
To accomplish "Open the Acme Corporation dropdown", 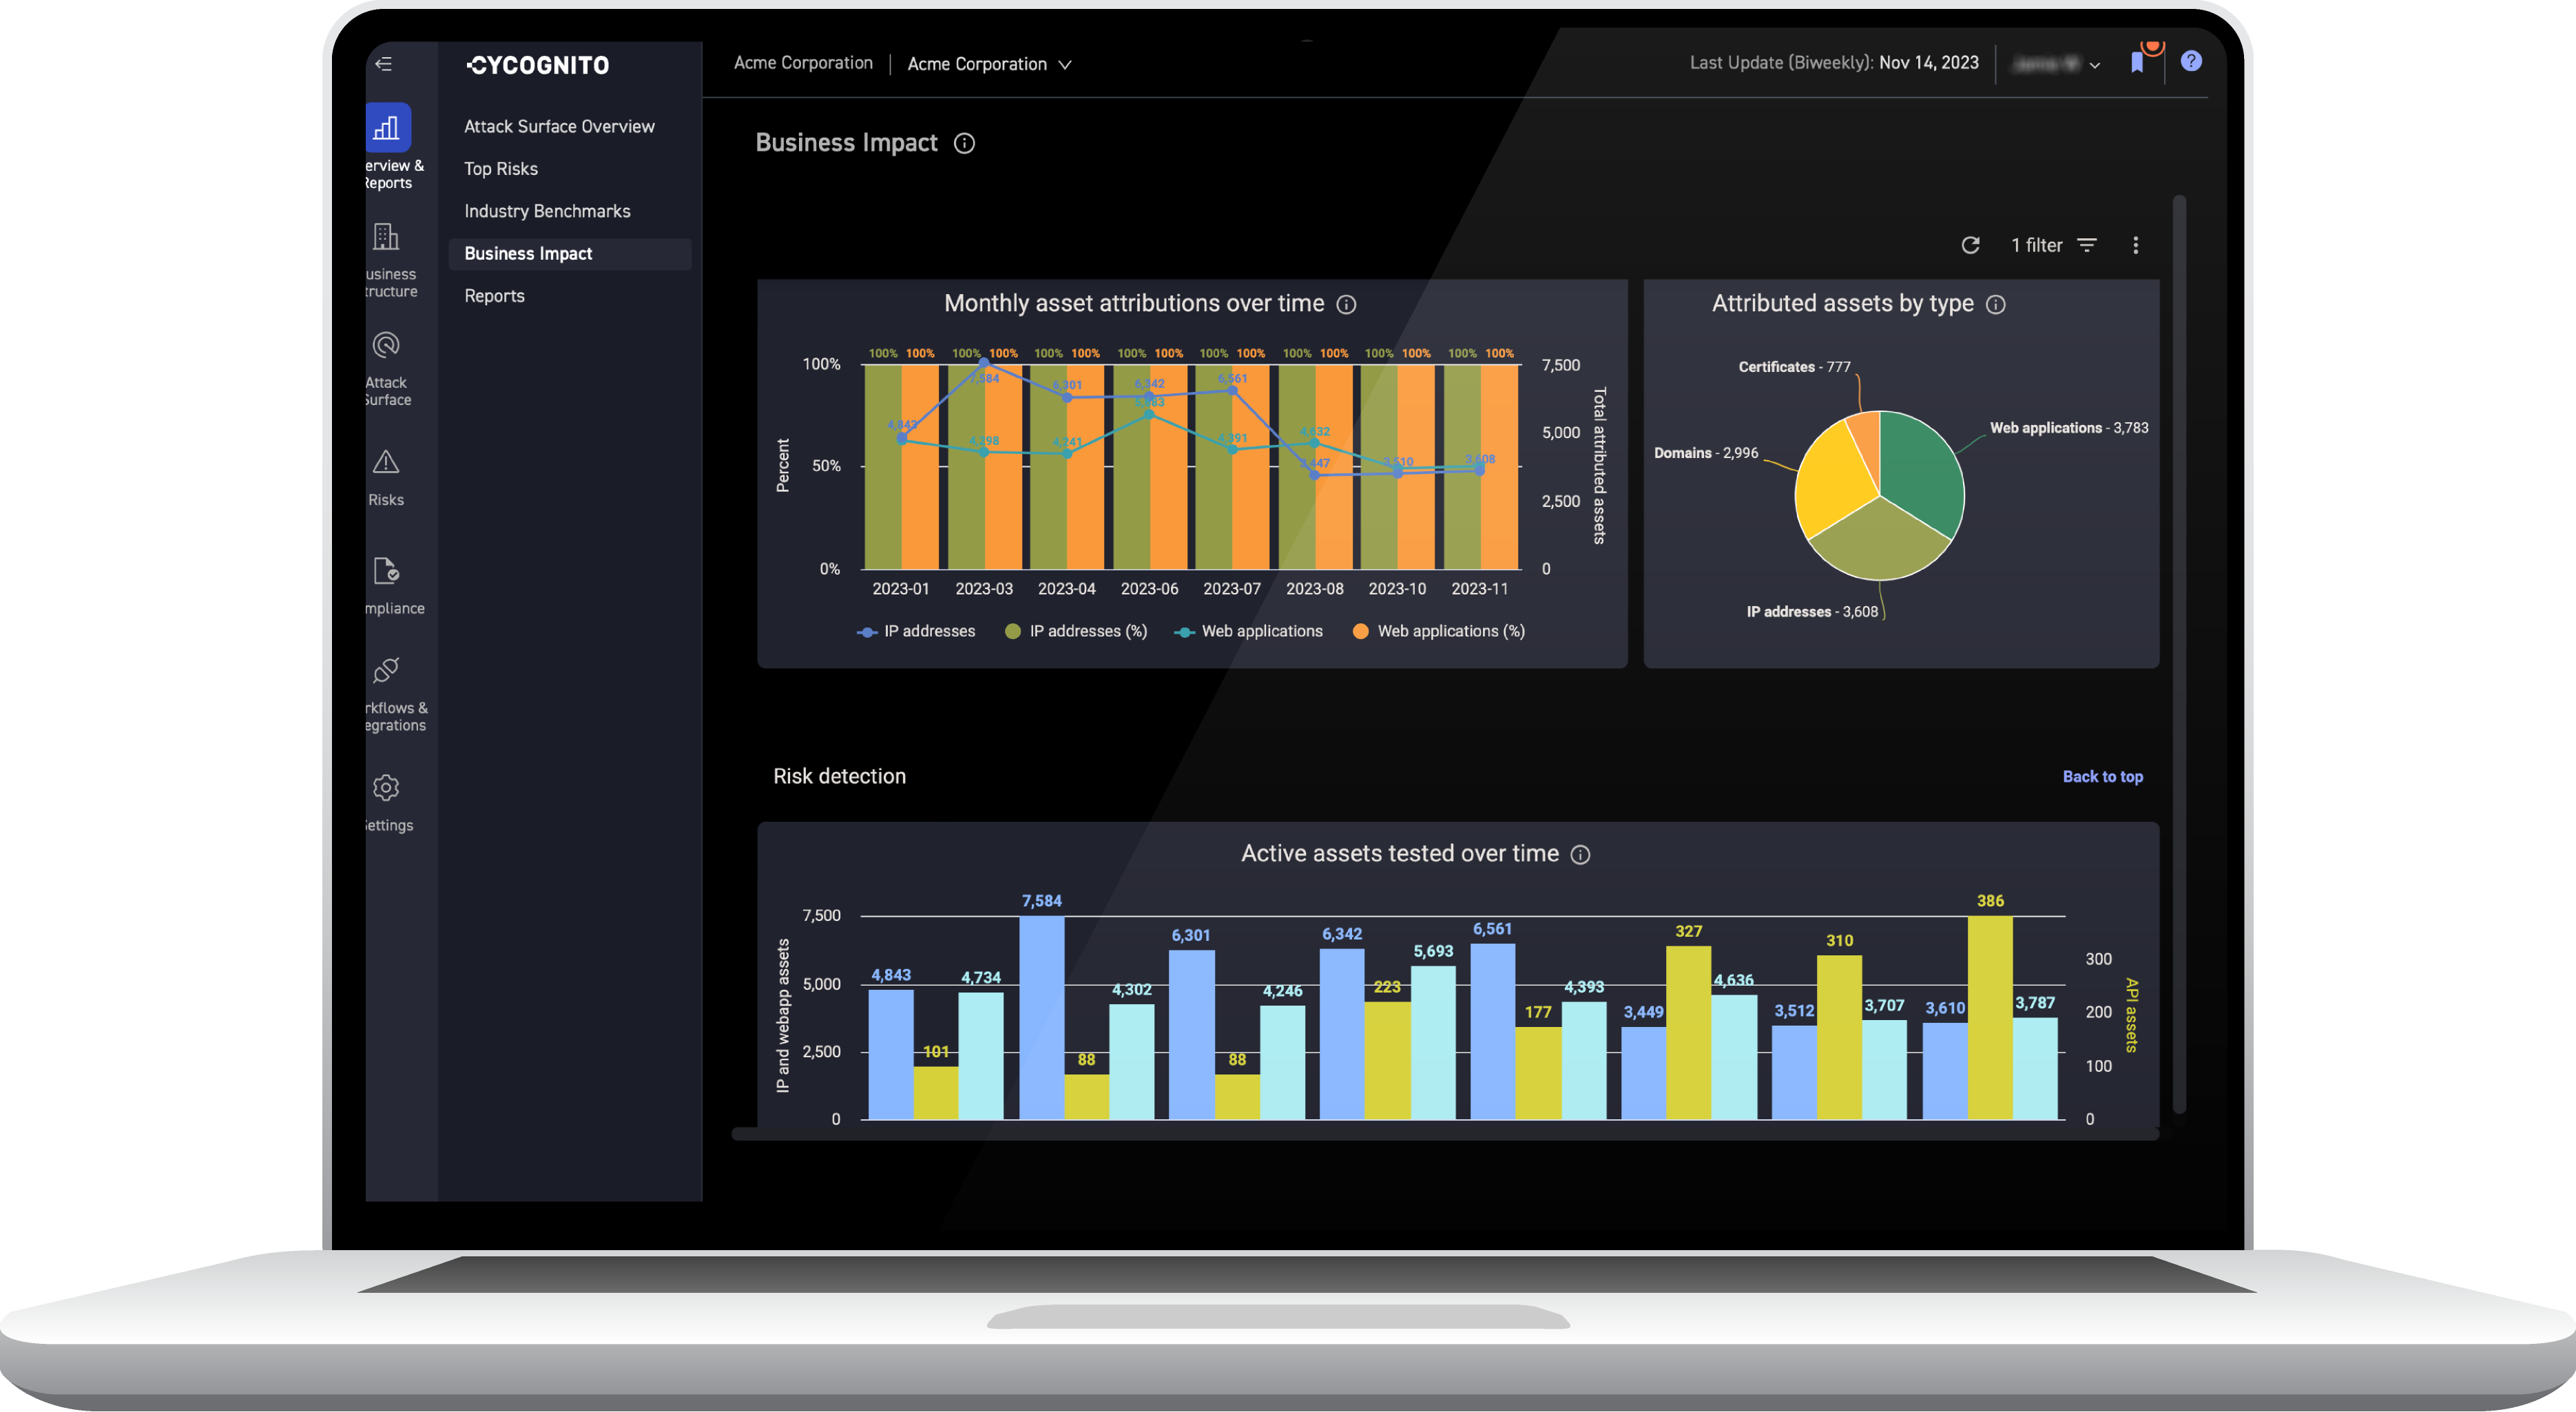I will click(x=989, y=63).
